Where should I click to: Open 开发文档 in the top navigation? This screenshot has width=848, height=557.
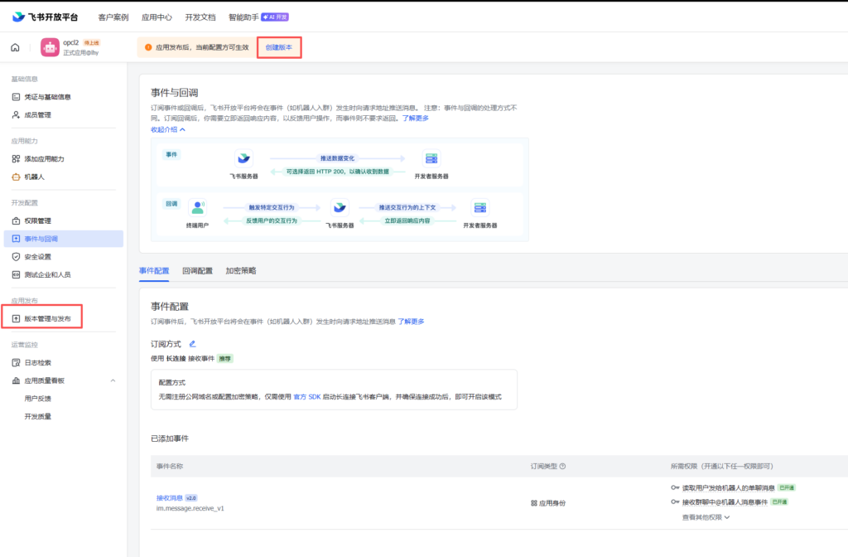(200, 17)
